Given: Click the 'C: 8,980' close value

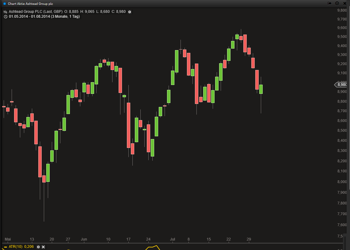Looking at the screenshot, I should pyautogui.click(x=119, y=12).
